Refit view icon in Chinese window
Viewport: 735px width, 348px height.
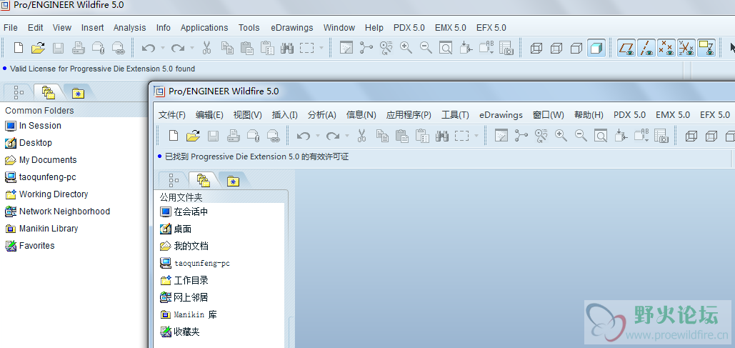coord(601,136)
